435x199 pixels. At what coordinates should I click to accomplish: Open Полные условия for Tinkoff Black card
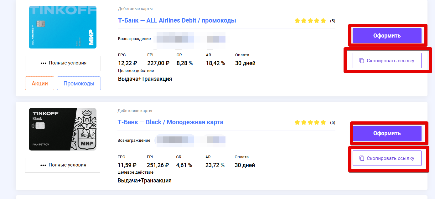(x=63, y=165)
